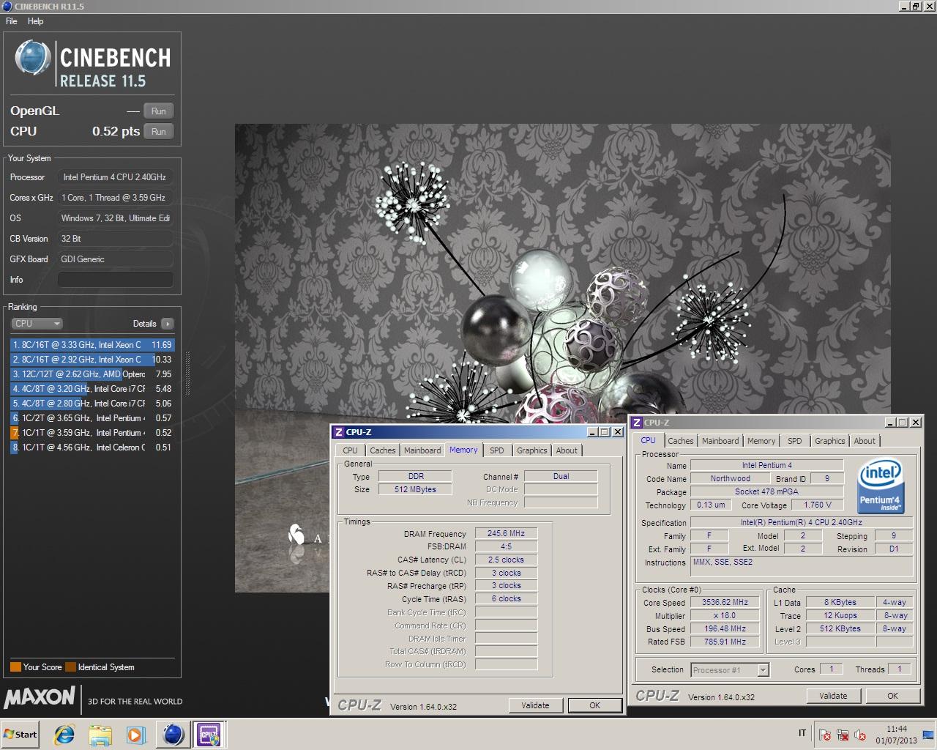Click the Z icon in right CPU-Z title bar
937x750 pixels.
tap(637, 423)
